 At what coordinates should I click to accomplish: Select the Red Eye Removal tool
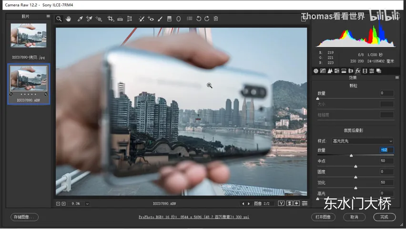[x=151, y=19]
